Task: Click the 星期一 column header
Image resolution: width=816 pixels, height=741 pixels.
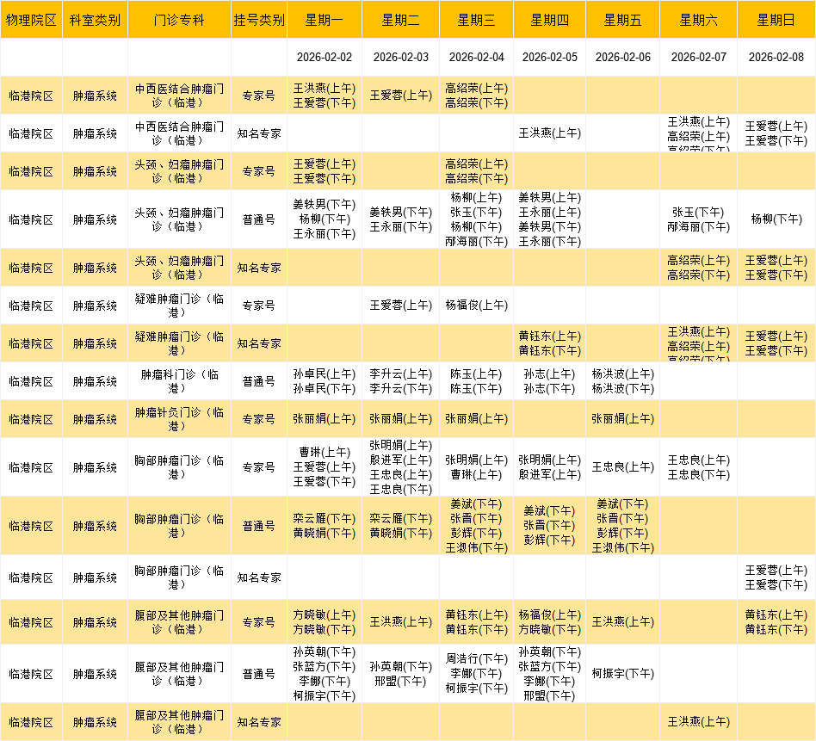Action: click(324, 20)
